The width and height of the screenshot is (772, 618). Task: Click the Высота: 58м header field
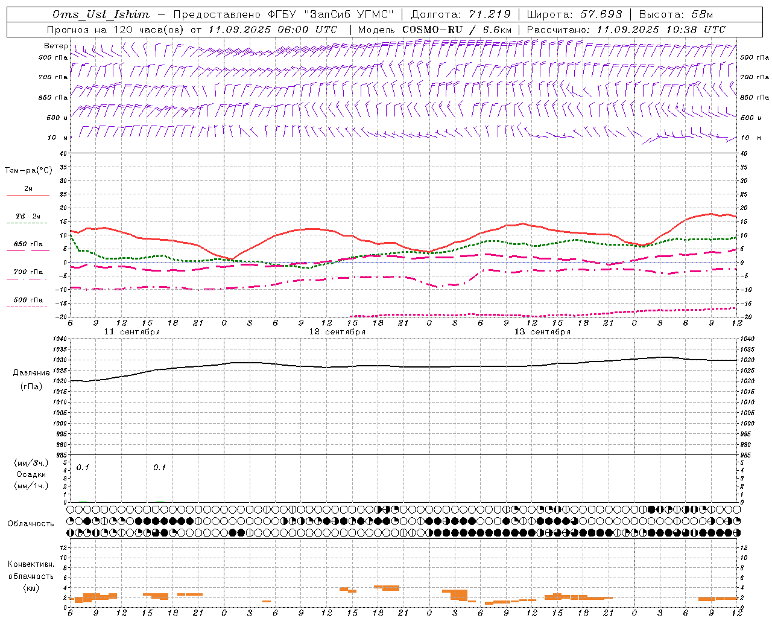point(676,14)
